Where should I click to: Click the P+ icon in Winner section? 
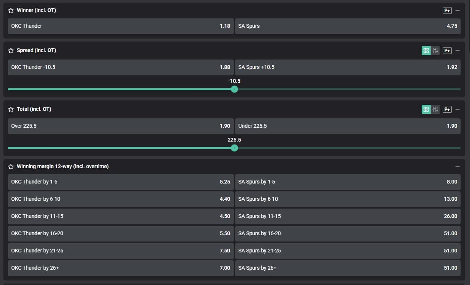click(447, 10)
